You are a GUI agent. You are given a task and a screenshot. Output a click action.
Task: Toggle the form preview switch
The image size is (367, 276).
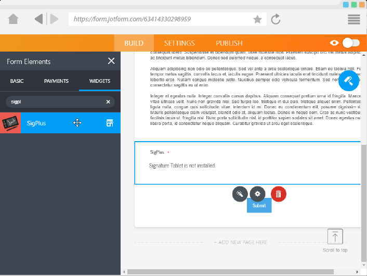coord(351,43)
